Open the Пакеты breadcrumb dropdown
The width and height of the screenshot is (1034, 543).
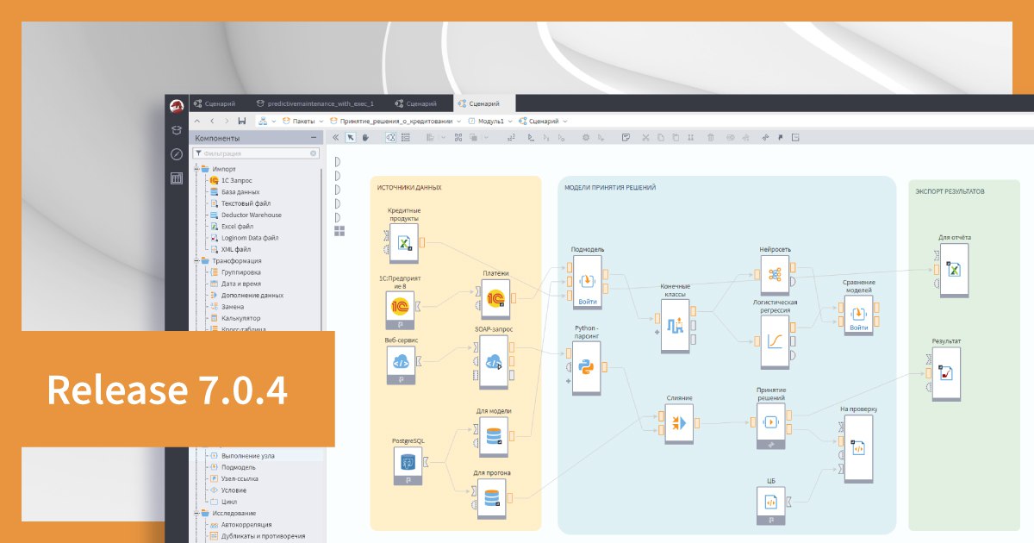pos(321,122)
